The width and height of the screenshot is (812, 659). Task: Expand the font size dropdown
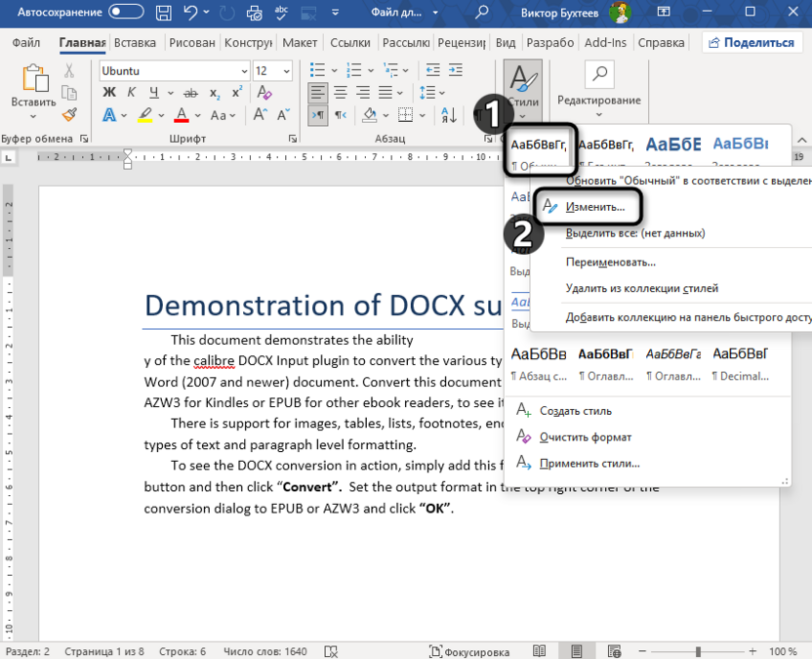click(286, 70)
